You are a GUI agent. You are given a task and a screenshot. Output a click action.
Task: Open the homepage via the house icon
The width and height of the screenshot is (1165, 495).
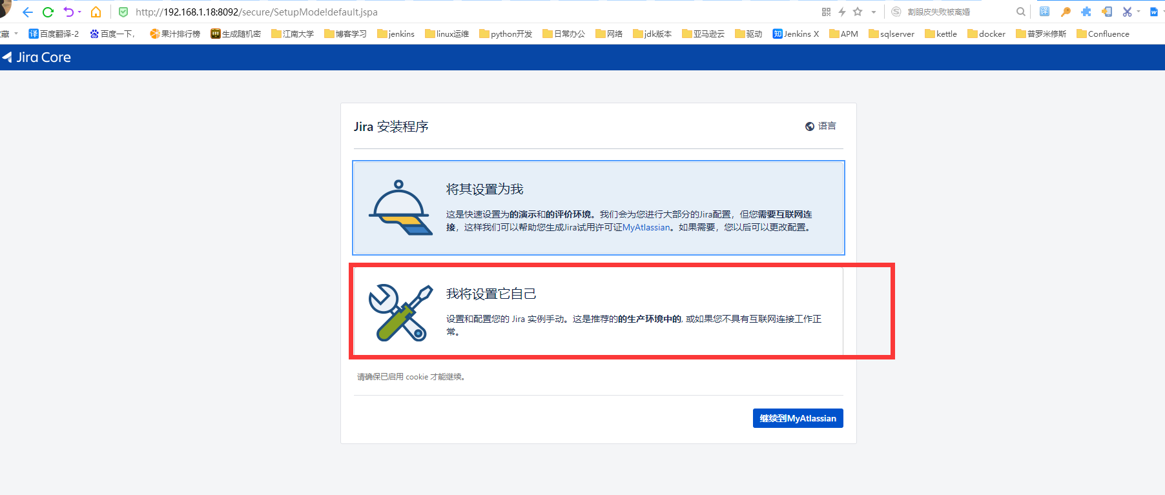pyautogui.click(x=96, y=12)
